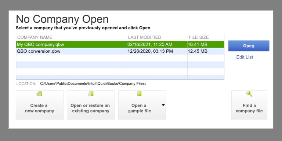
Task: Click the sample file document icon
Action: click(x=140, y=94)
